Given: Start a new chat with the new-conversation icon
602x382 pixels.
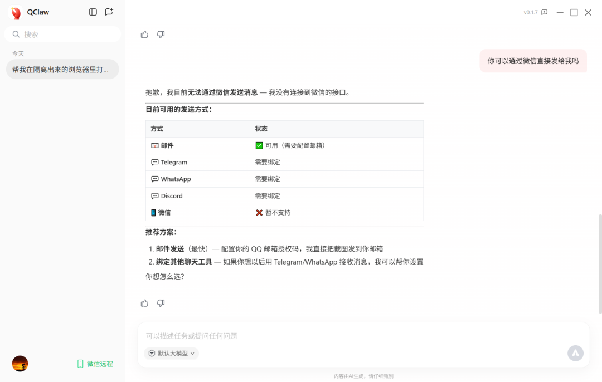Looking at the screenshot, I should tap(109, 12).
